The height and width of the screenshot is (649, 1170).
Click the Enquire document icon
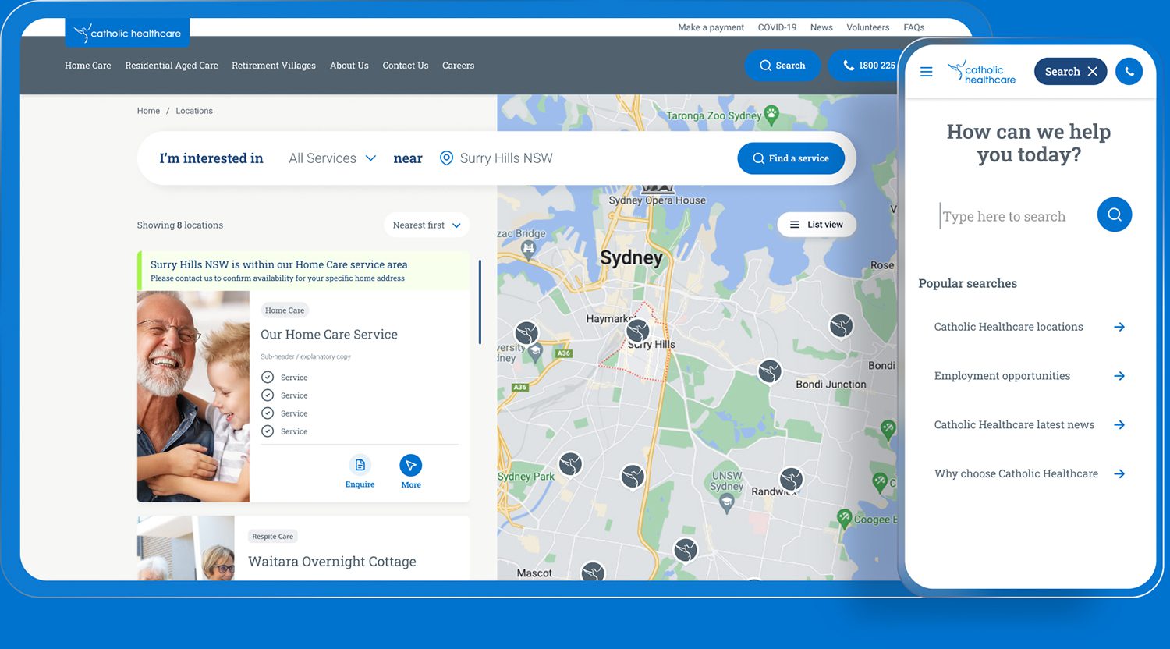pyautogui.click(x=360, y=466)
